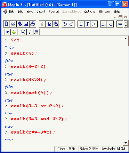Place cursor in the evalb(3<>3); input line

(x=28, y=80)
